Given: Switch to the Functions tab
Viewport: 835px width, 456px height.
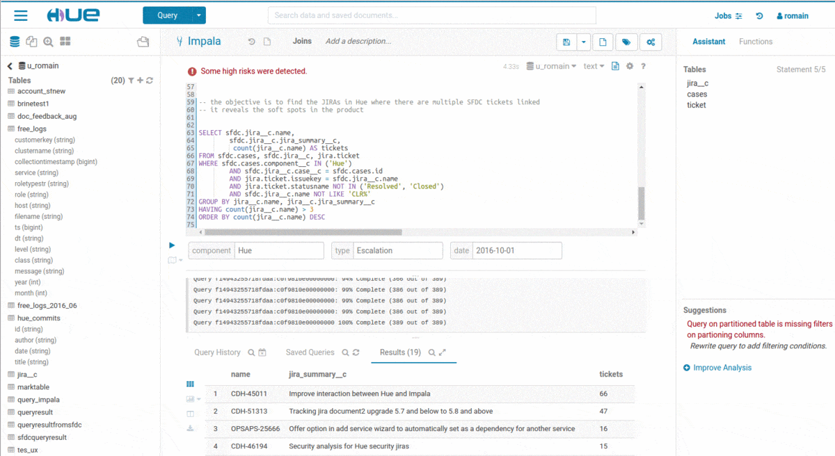Looking at the screenshot, I should coord(755,42).
